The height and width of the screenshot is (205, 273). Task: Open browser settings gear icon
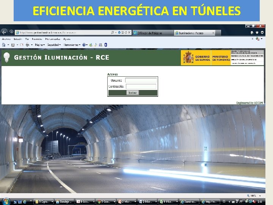coord(262,33)
